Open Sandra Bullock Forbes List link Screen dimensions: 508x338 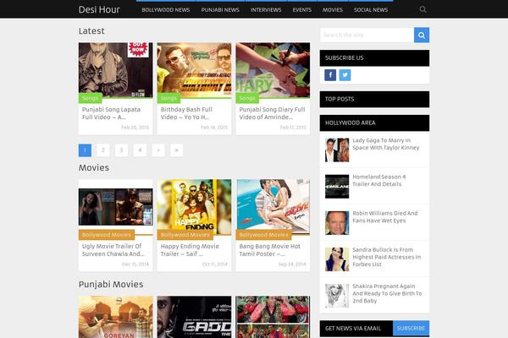pos(387,257)
